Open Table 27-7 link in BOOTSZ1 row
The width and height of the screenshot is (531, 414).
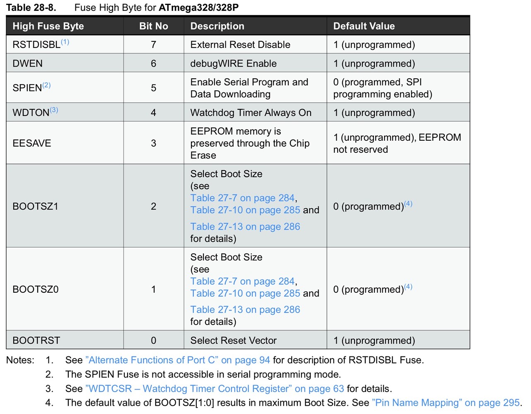242,198
